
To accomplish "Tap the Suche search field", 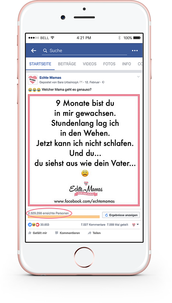I will coord(85,50).
